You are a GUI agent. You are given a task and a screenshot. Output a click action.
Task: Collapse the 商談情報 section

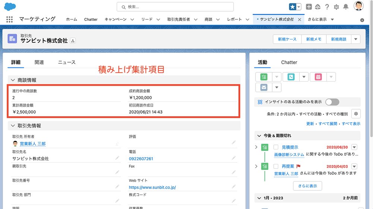pos(13,80)
